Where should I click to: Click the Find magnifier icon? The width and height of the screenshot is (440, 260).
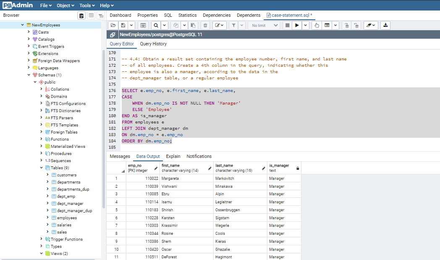coord(156,26)
